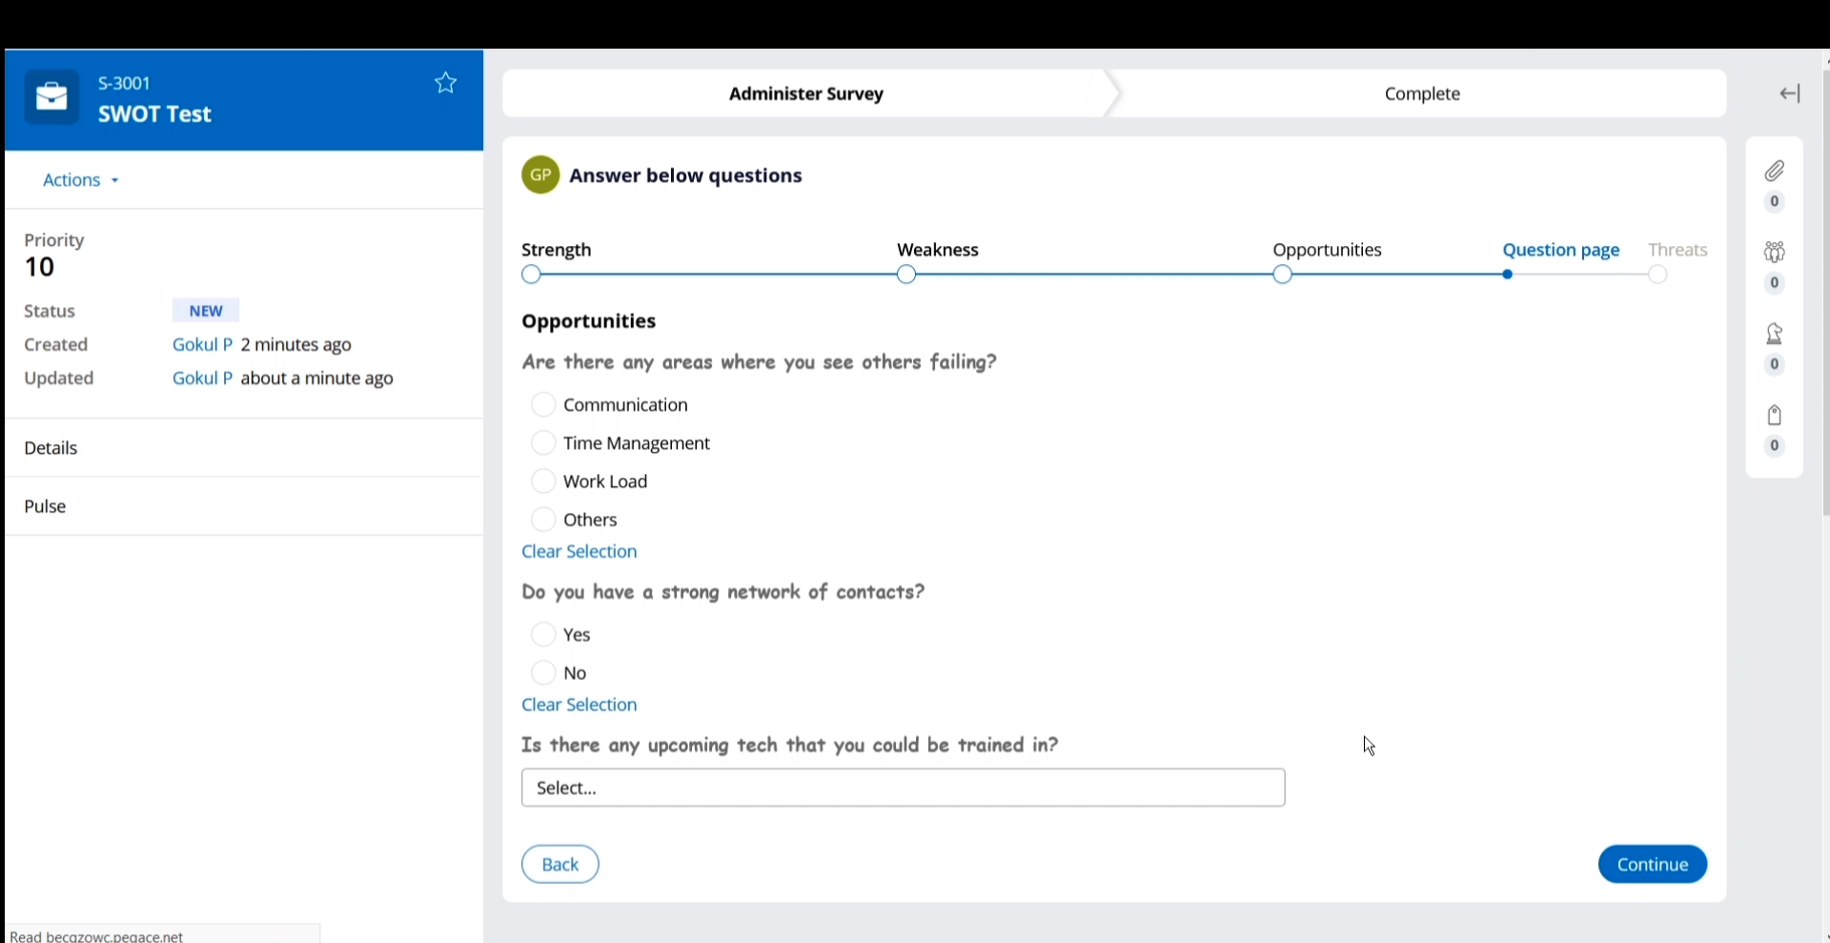The height and width of the screenshot is (943, 1830).
Task: Click the NEW status badge
Action: [x=206, y=311]
